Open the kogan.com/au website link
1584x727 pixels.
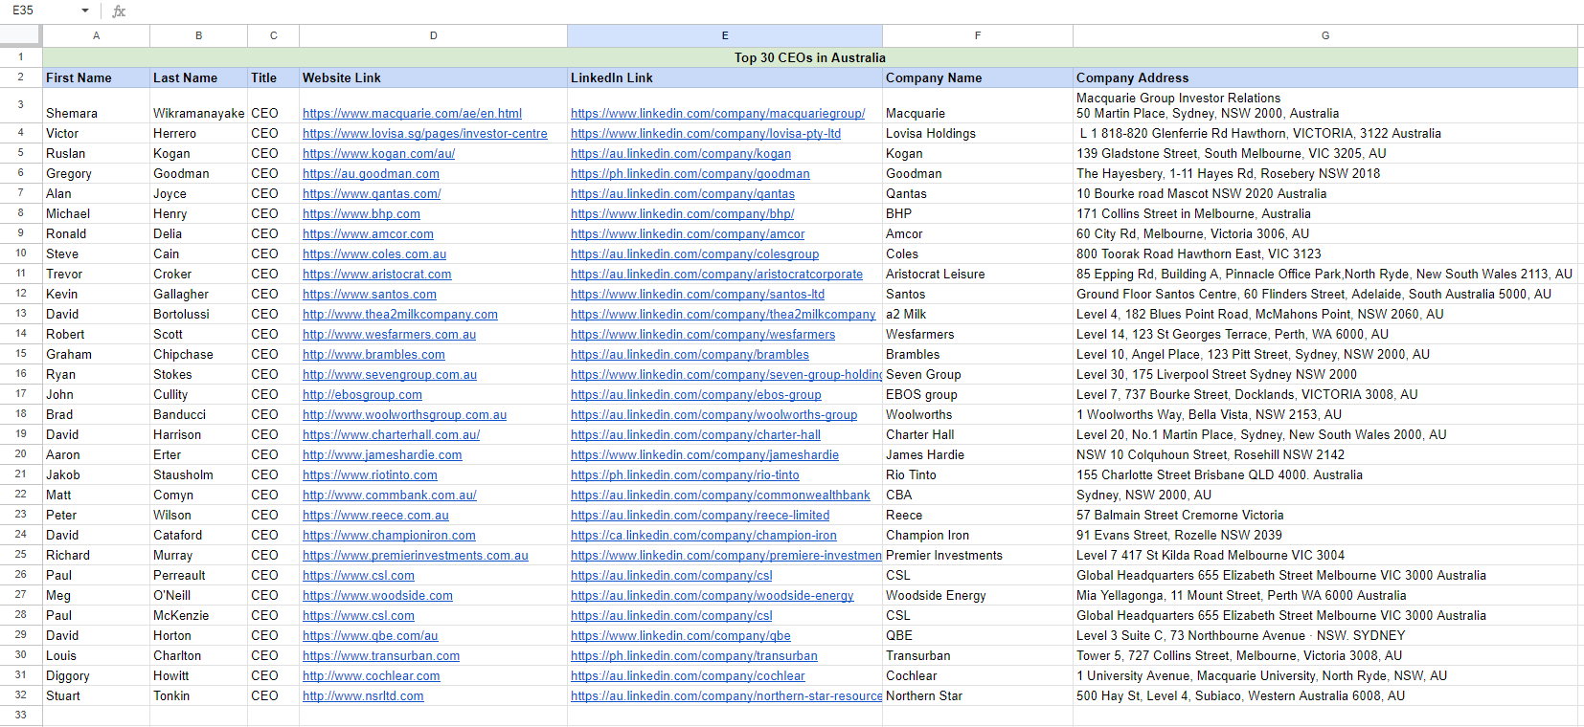[378, 154]
